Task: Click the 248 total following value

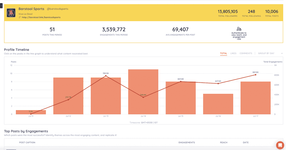Action: [x=251, y=11]
